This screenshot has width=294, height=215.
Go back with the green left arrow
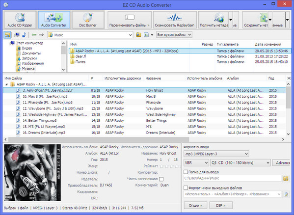[34, 35]
